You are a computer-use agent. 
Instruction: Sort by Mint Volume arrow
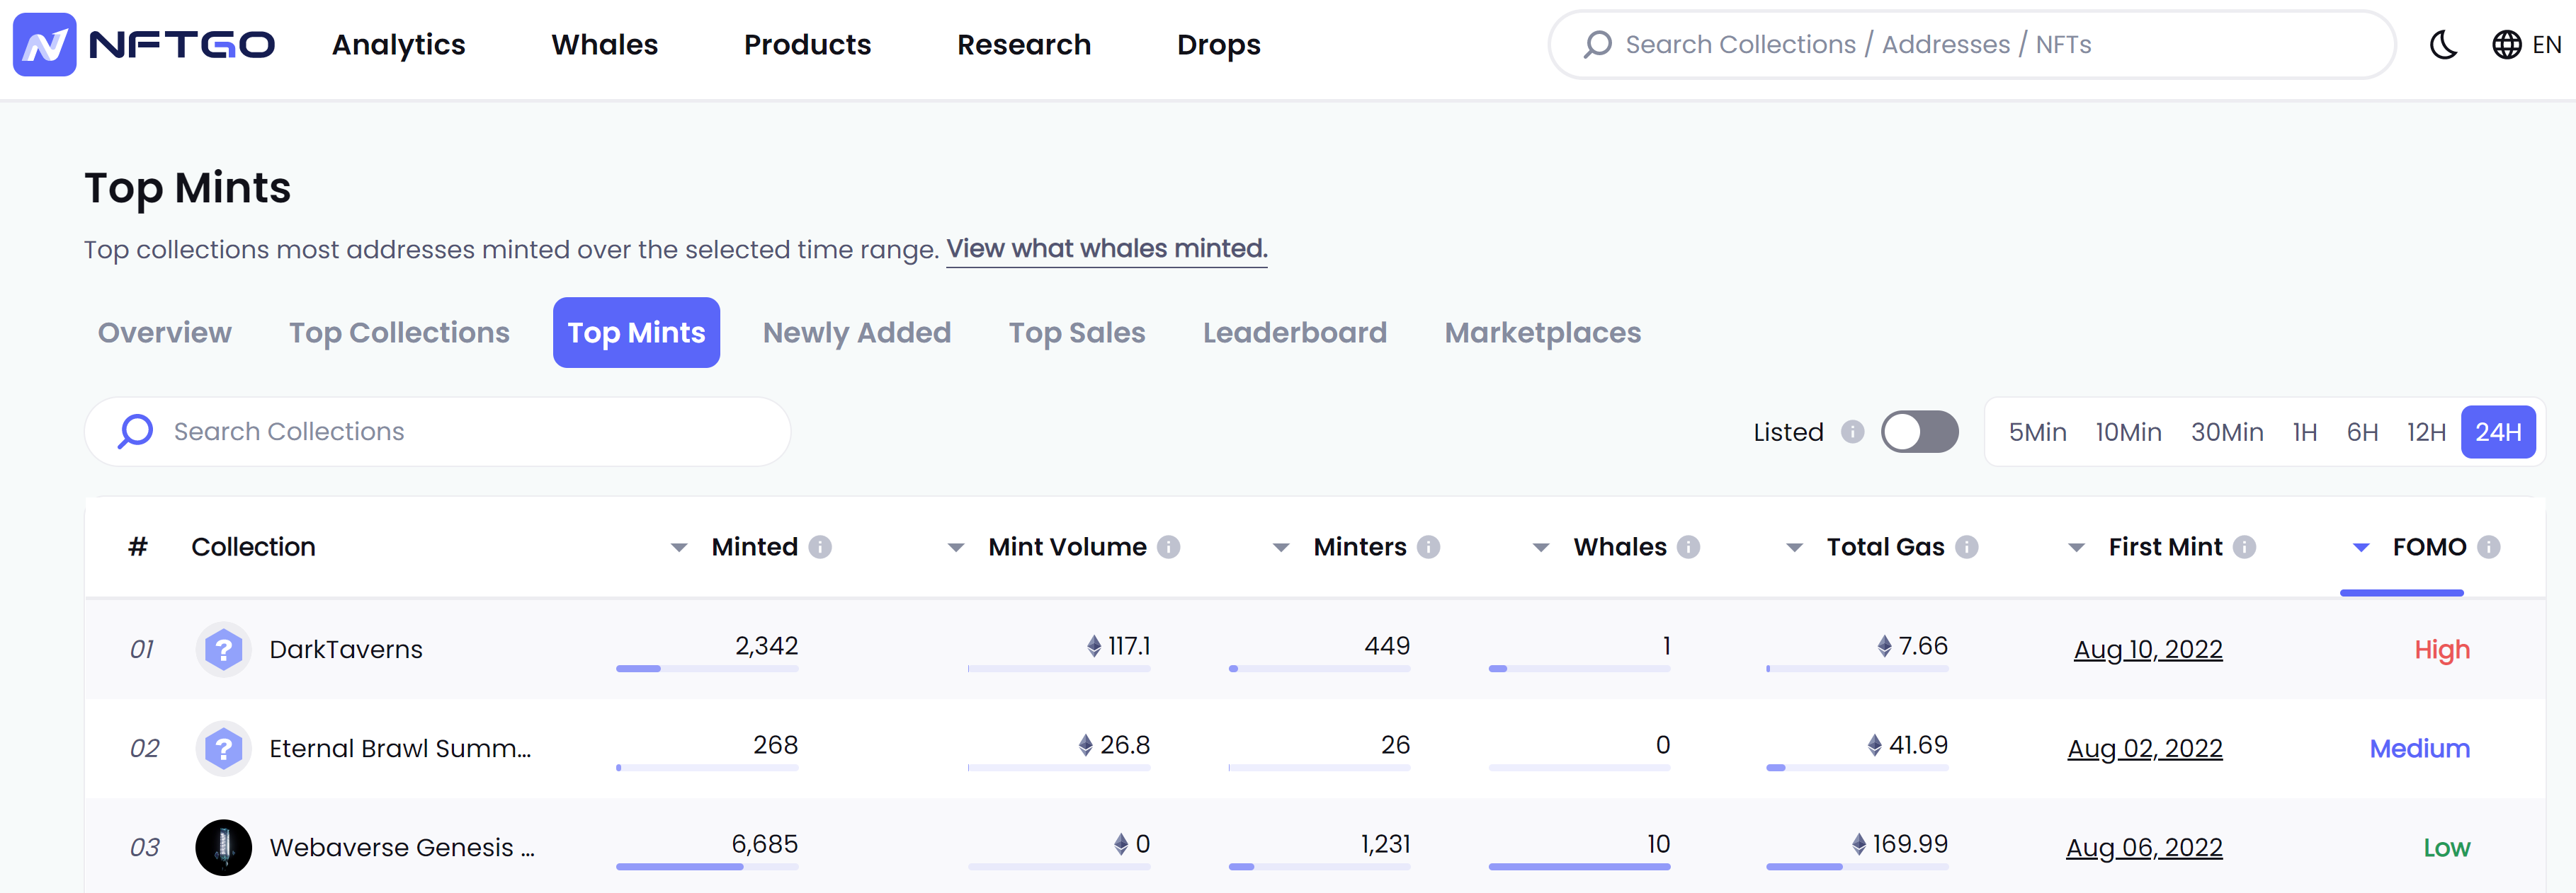(955, 548)
